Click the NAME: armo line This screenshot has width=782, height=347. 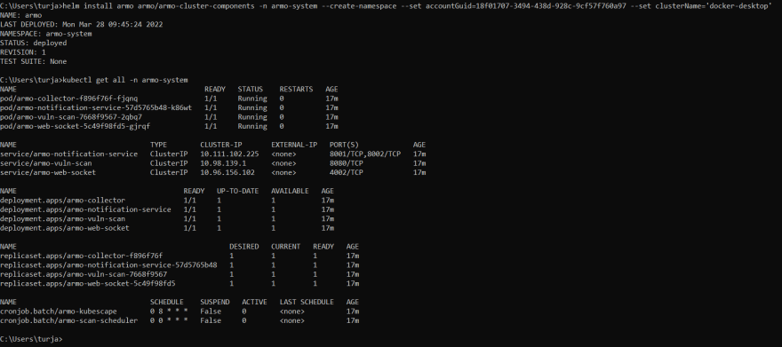coord(21,15)
